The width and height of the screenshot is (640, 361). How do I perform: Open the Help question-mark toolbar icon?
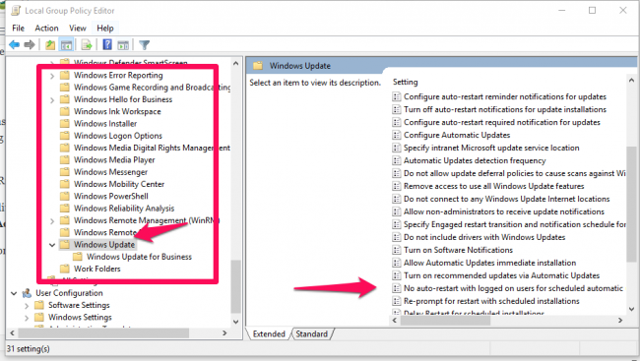[x=107, y=44]
